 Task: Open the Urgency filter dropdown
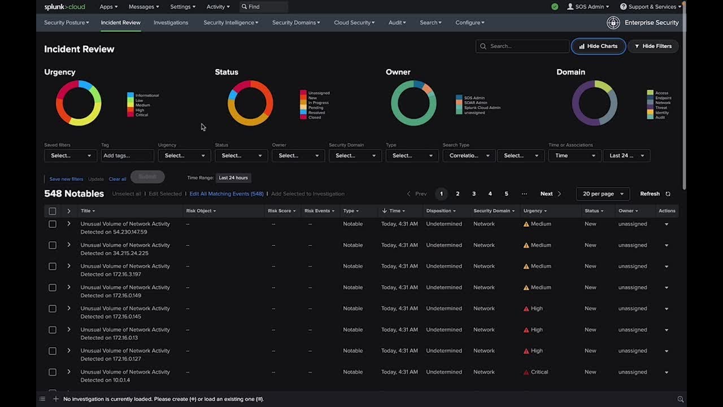[x=184, y=155]
